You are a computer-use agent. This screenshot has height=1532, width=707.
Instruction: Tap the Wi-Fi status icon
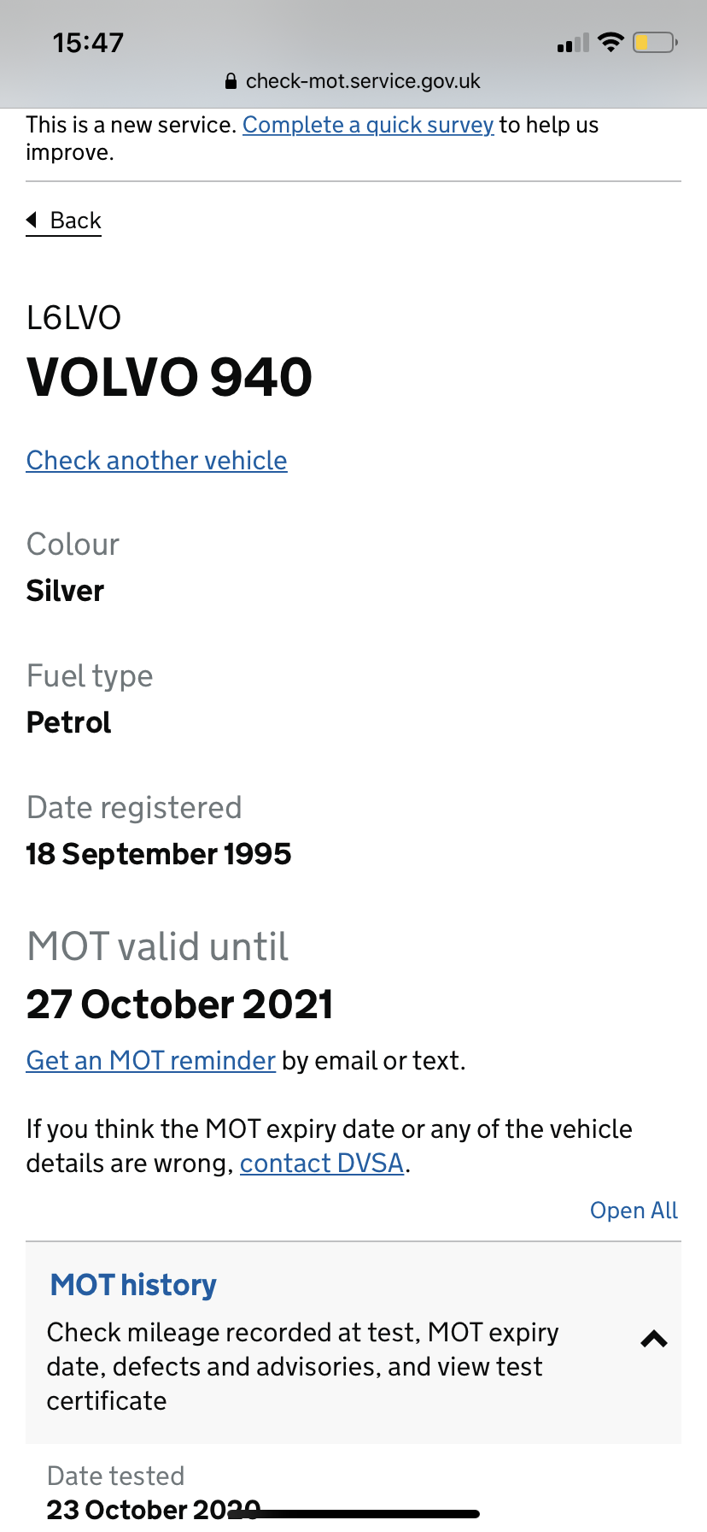(x=611, y=42)
